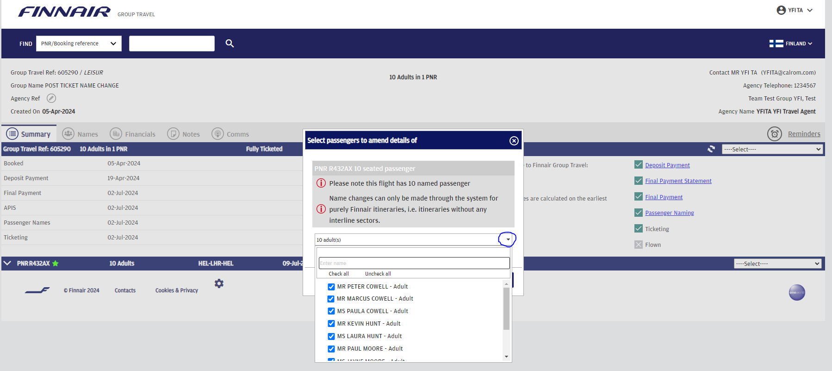This screenshot has width=832, height=371.
Task: Uncheck MR KEVIN HUNT checkbox
Action: [x=331, y=324]
